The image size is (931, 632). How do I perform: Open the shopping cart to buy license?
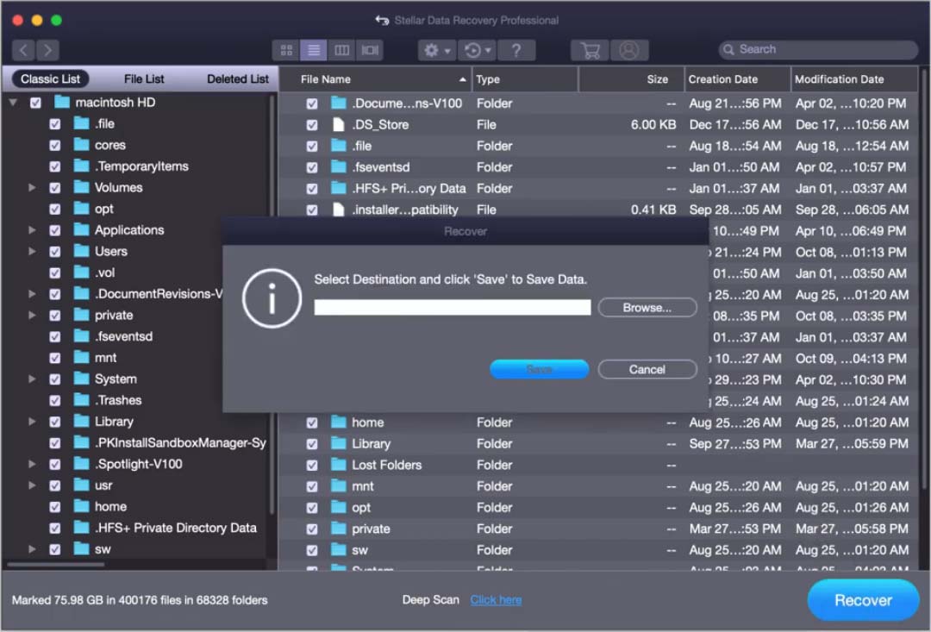pyautogui.click(x=589, y=50)
